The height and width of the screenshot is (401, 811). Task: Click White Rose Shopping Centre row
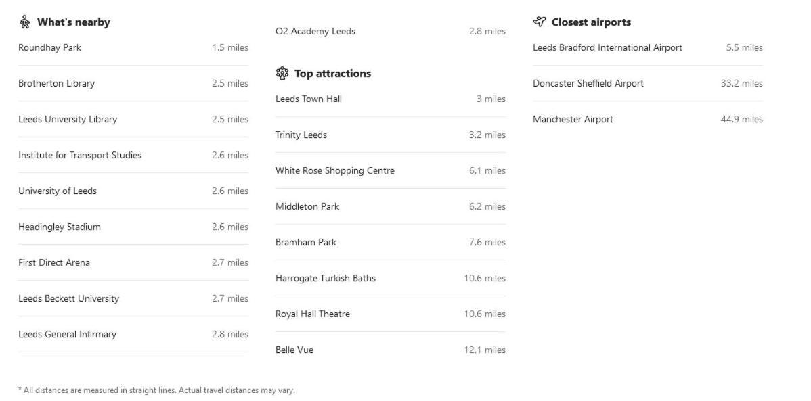(391, 170)
